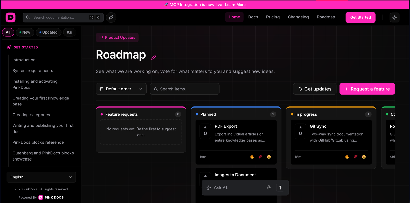Open the Default order dropdown
The height and width of the screenshot is (203, 410).
121,89
